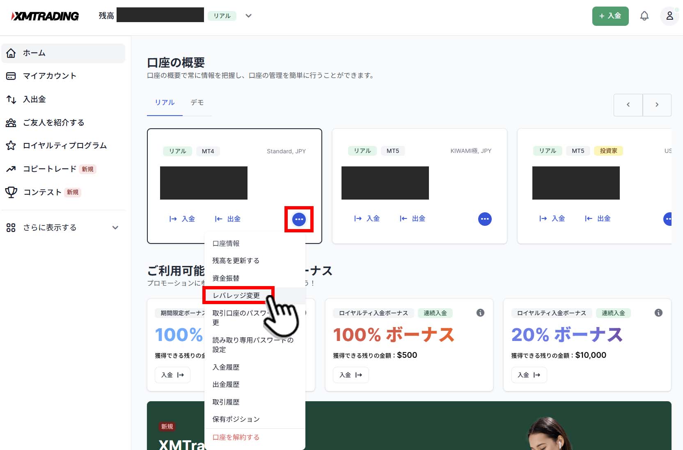
Task: Select 口座を解約する from the dropdown menu
Action: click(x=255, y=437)
